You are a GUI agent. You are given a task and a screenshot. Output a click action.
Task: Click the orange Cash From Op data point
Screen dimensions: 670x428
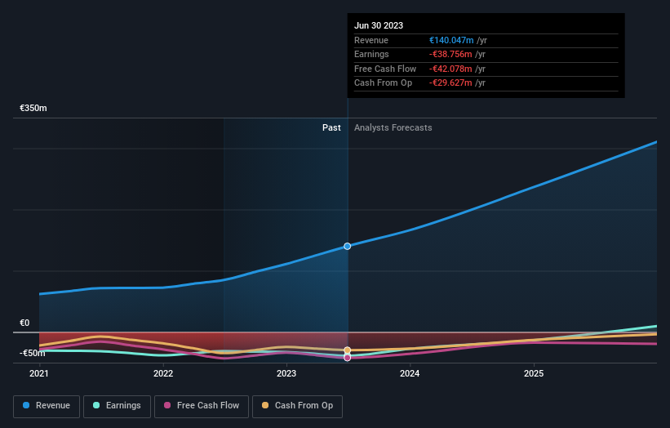tap(348, 350)
